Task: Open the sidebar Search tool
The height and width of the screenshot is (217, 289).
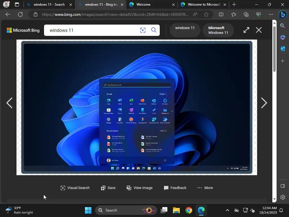Action: pos(283,26)
